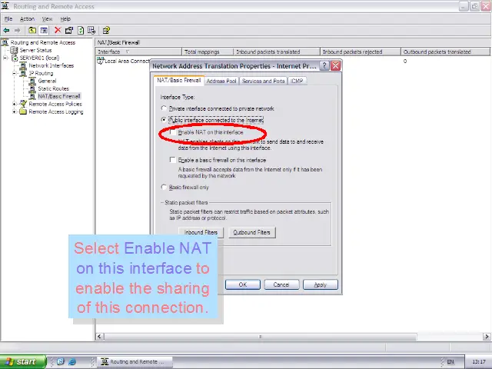Select Server Status in the tree
Viewport: 492px width, 369px height.
click(35, 50)
